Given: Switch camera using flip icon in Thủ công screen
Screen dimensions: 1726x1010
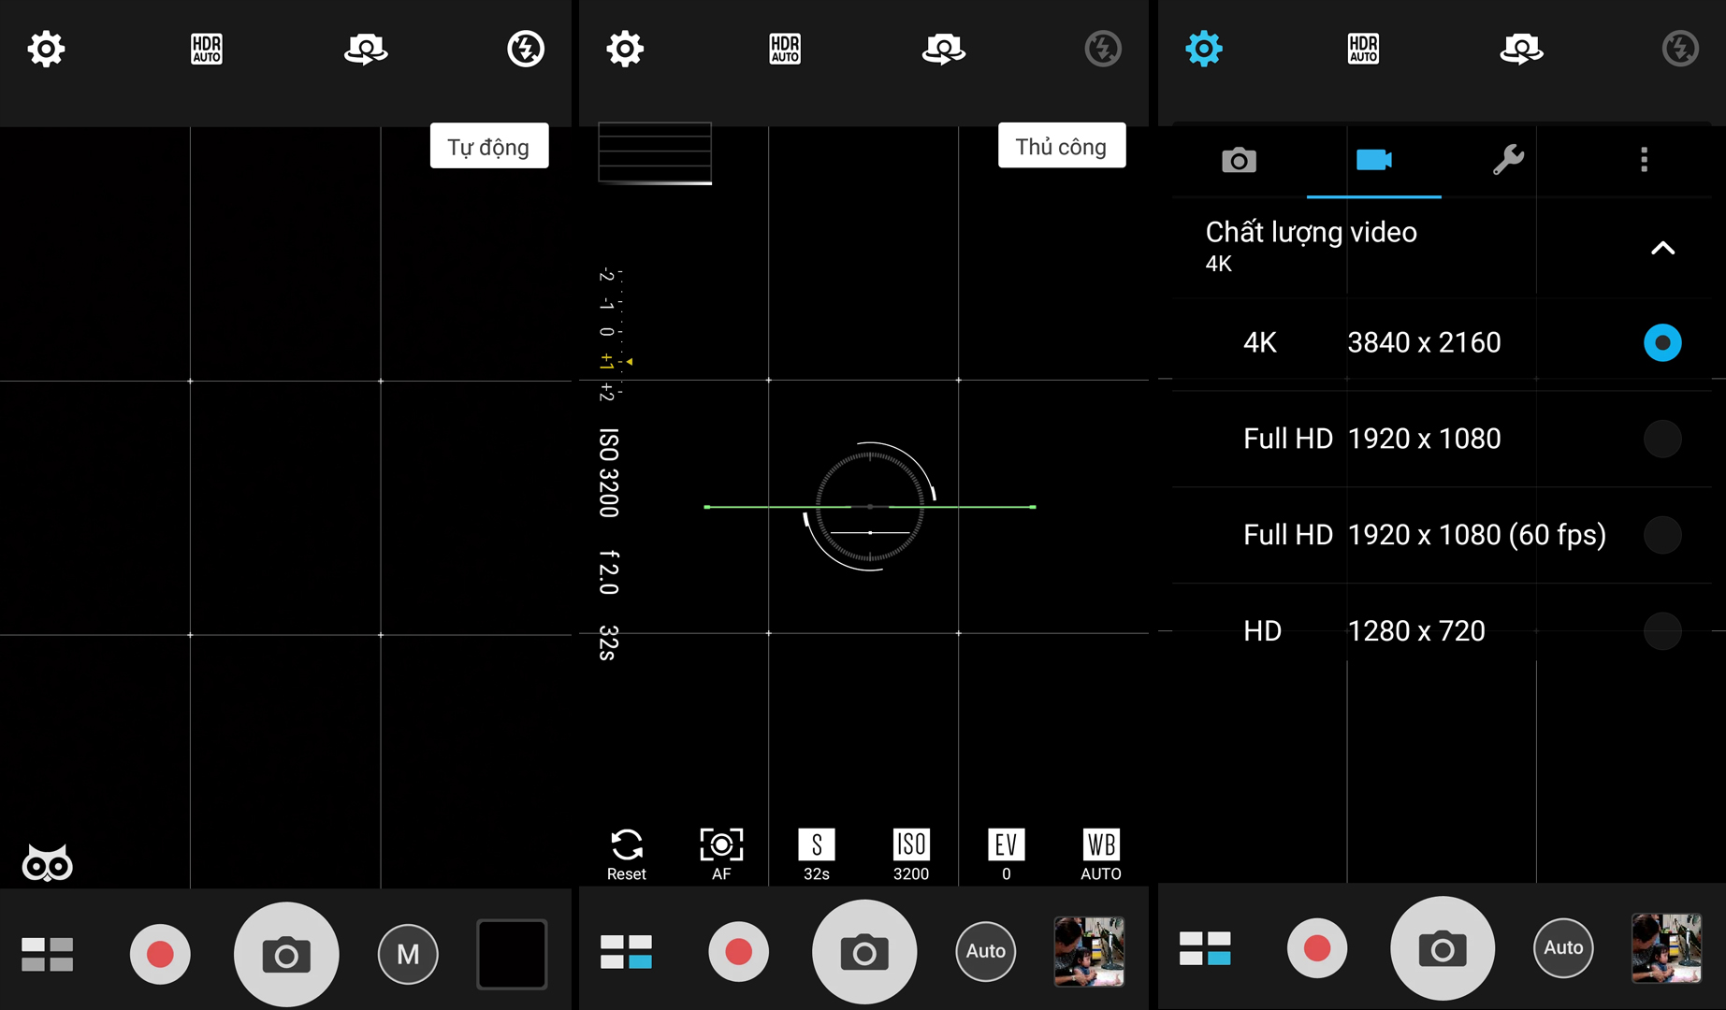Looking at the screenshot, I should click(x=943, y=49).
